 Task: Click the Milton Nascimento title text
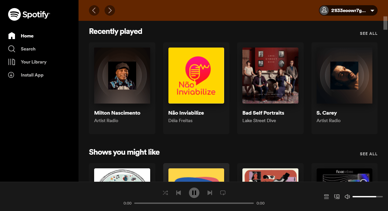click(117, 113)
